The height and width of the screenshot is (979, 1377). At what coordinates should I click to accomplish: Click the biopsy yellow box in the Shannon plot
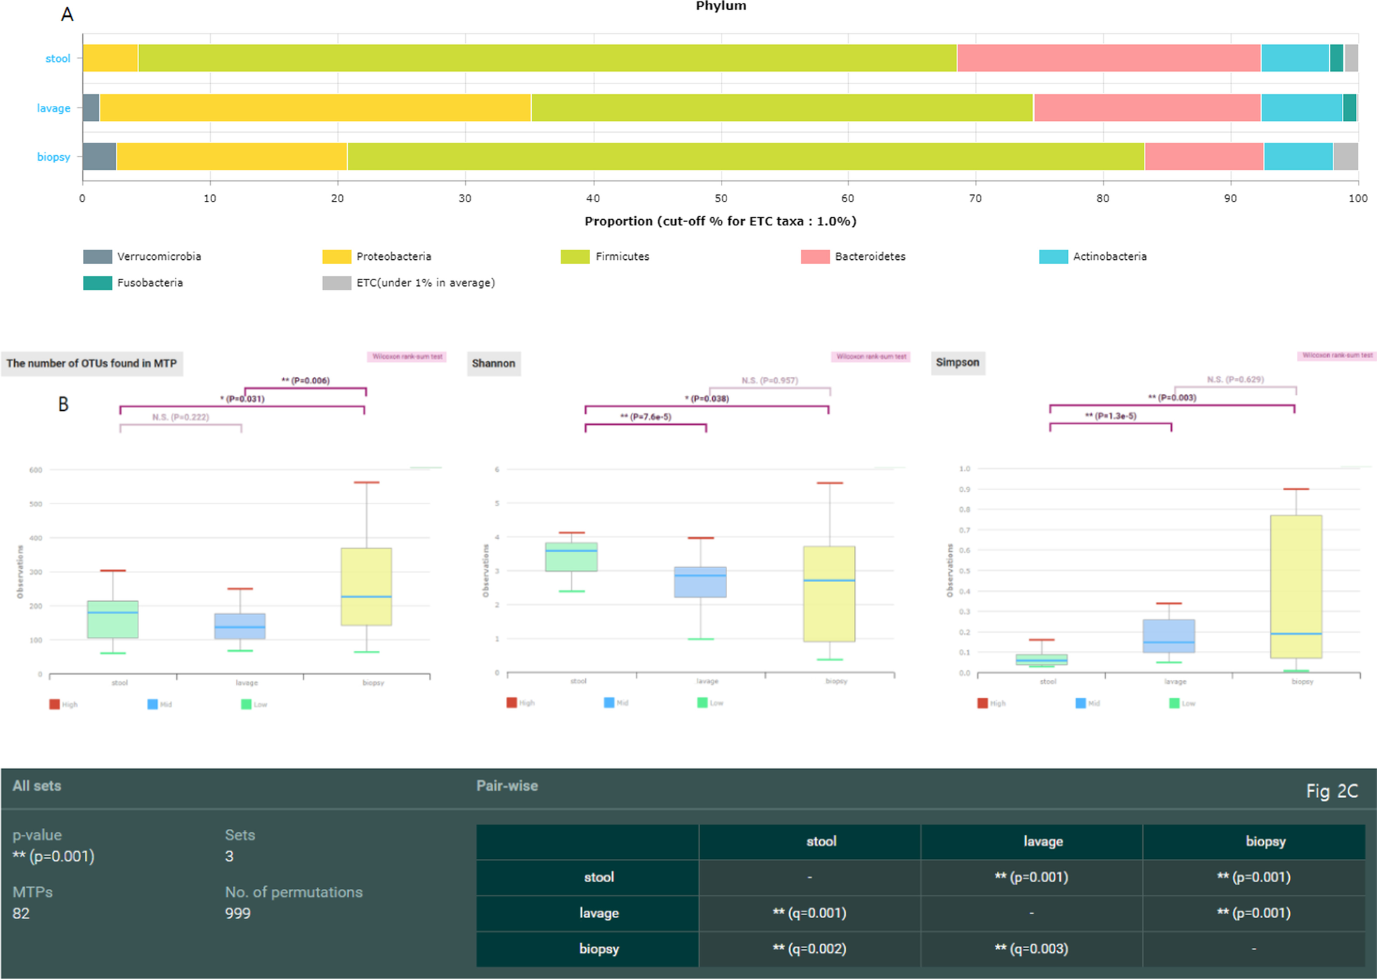pyautogui.click(x=829, y=593)
